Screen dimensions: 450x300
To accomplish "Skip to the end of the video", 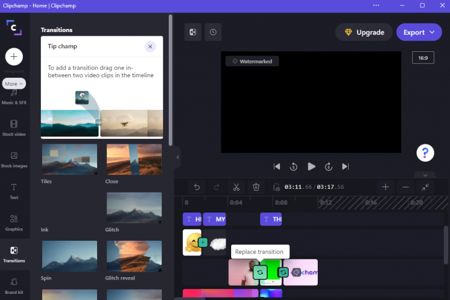I will [346, 166].
